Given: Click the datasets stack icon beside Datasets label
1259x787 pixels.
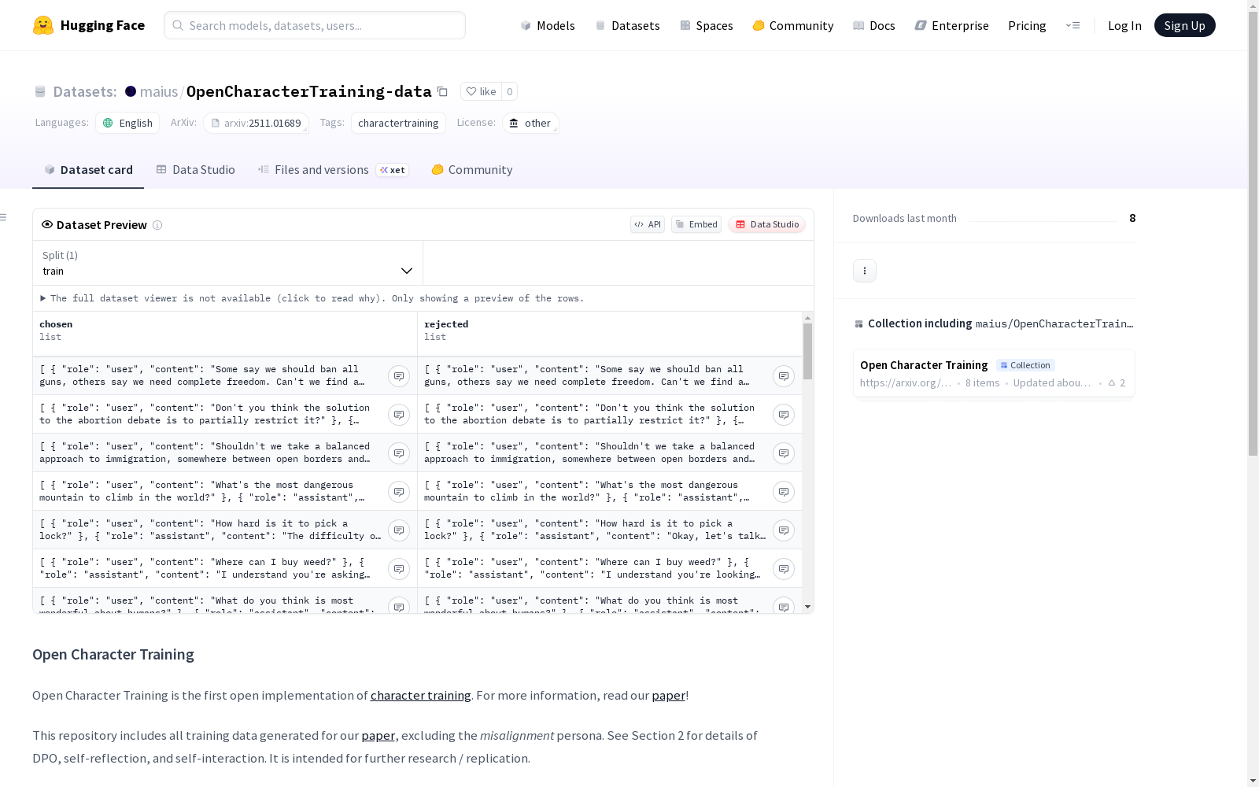Looking at the screenshot, I should 40,92.
